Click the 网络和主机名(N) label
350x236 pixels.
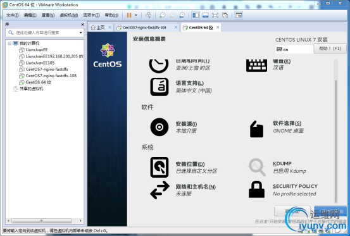[196, 187]
